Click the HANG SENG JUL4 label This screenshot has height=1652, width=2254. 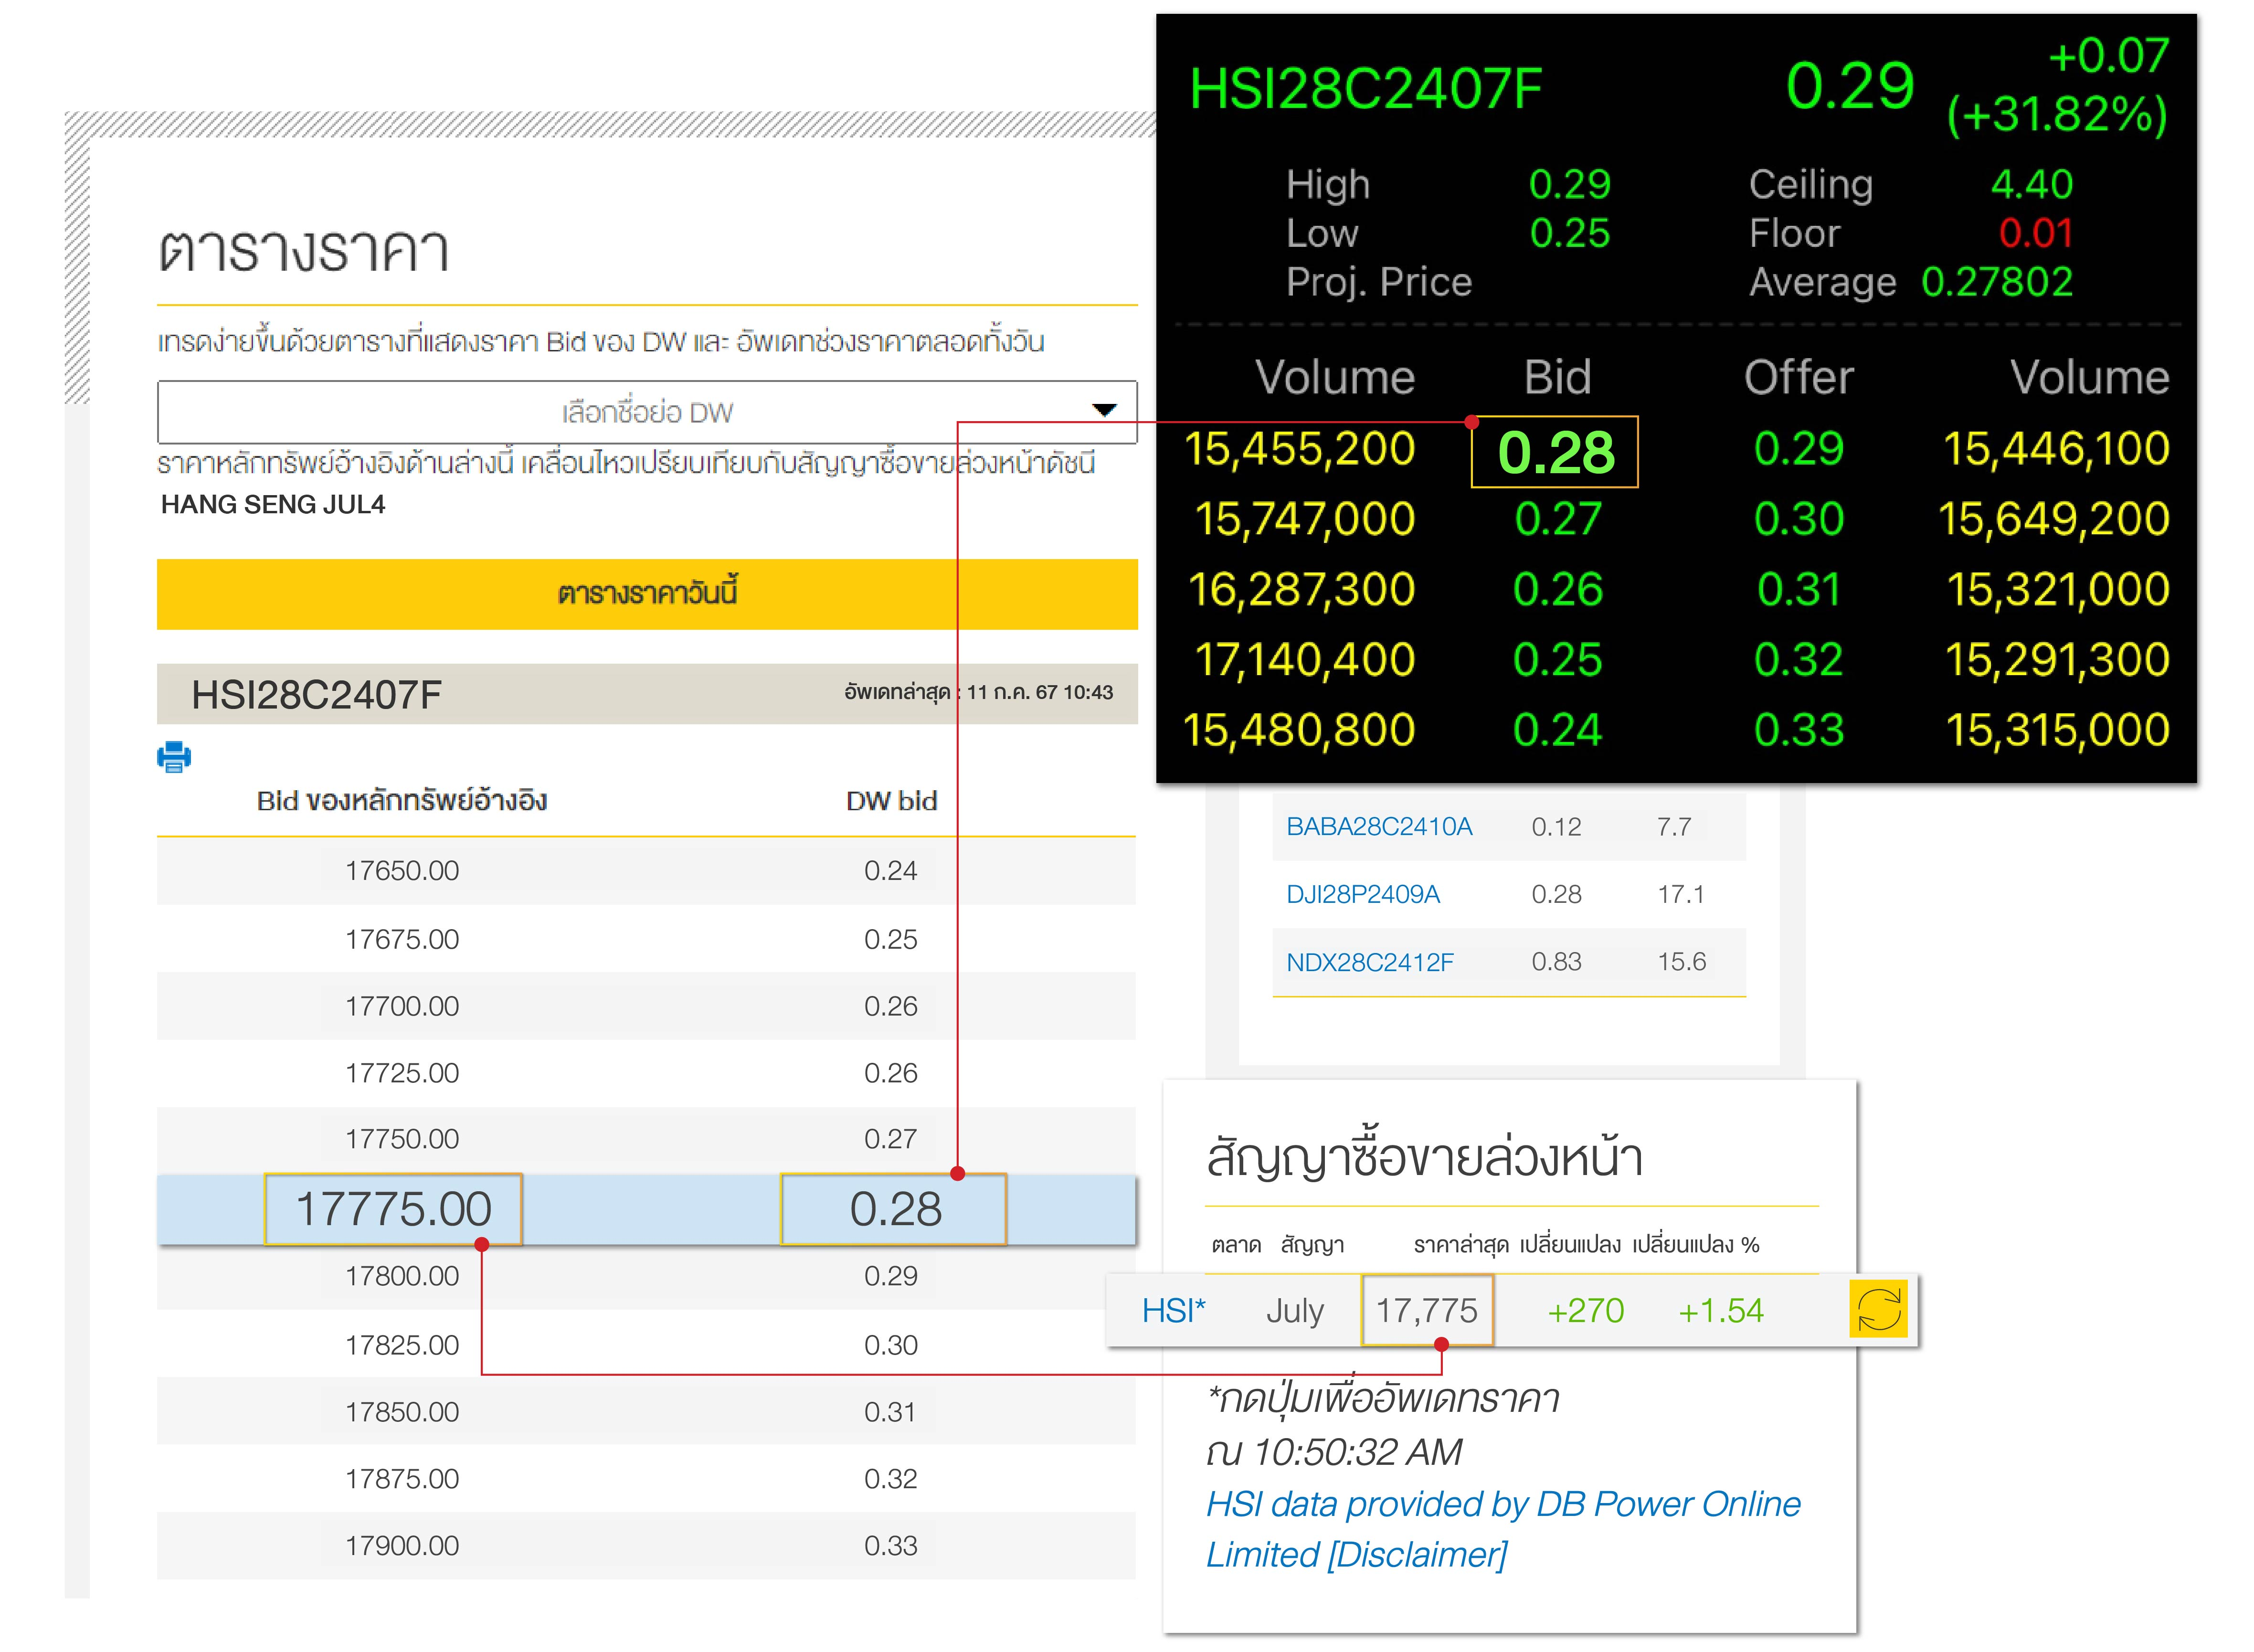273,504
